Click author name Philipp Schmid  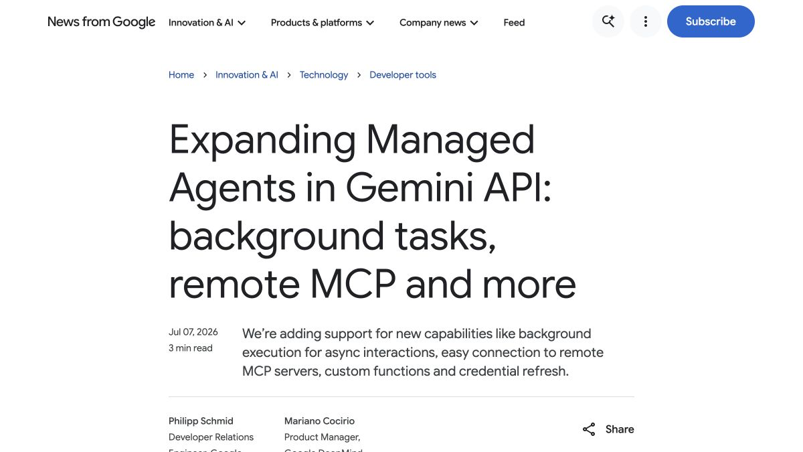click(201, 421)
